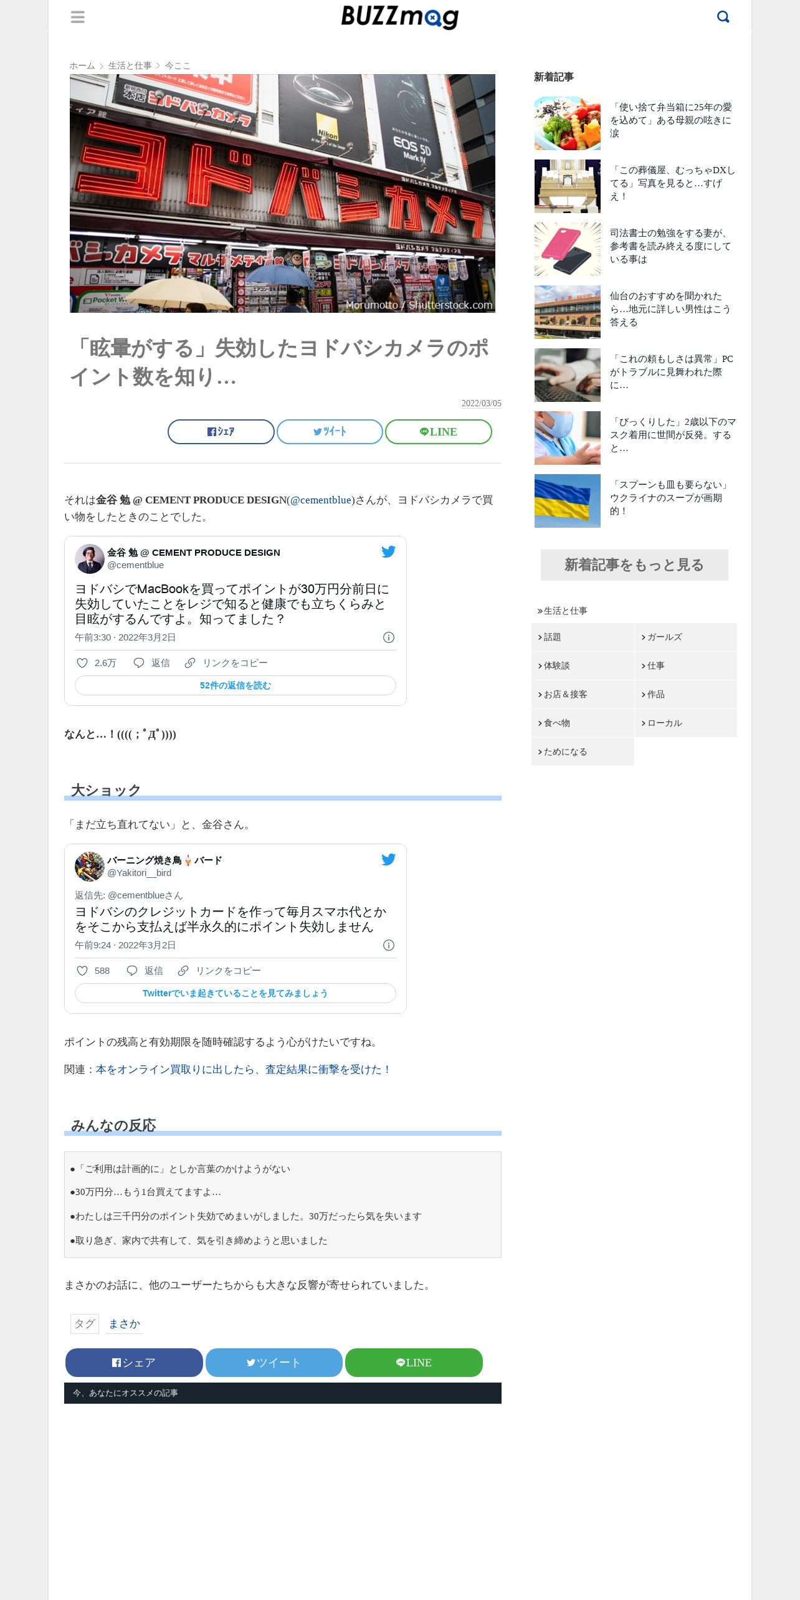Select 作品 category
Image resolution: width=800 pixels, height=1600 pixels.
(686, 694)
